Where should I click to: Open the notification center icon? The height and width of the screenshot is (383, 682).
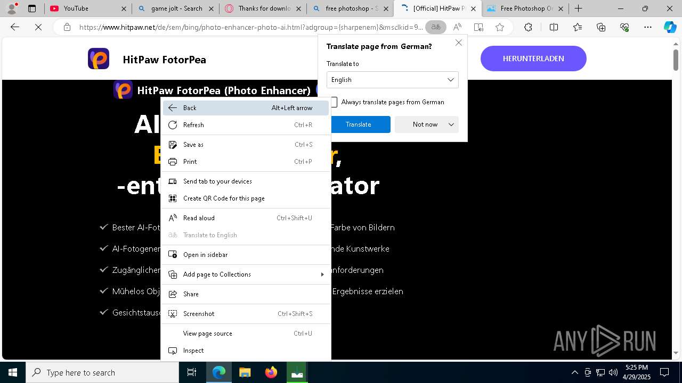[x=664, y=372]
